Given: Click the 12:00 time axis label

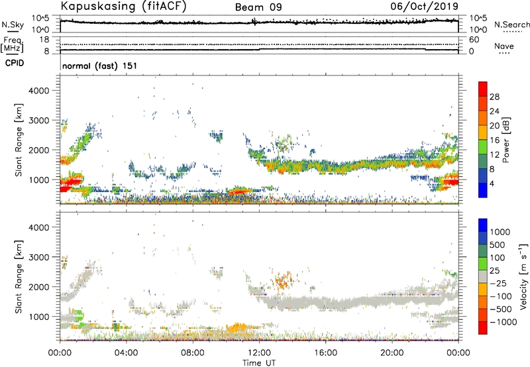Looking at the screenshot, I should click(259, 353).
